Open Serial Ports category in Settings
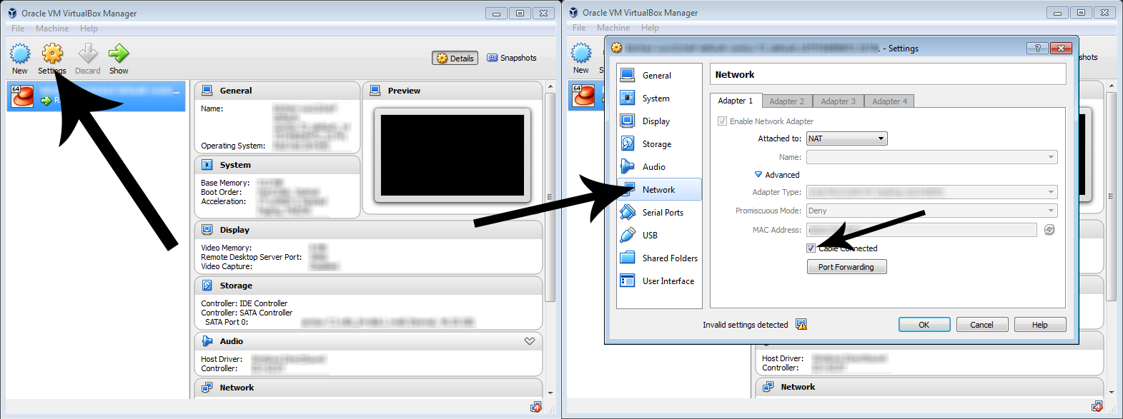Viewport: 1123px width, 419px height. [x=659, y=212]
